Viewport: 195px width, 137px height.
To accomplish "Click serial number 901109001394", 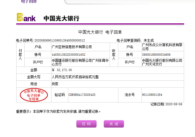I will click(x=152, y=95).
